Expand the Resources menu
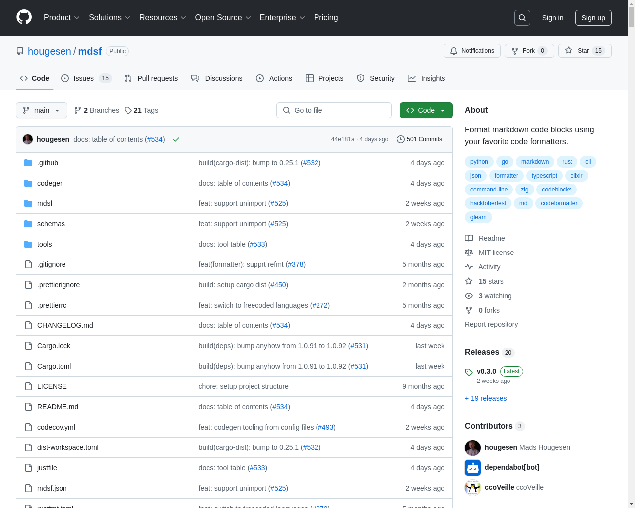 pos(163,18)
